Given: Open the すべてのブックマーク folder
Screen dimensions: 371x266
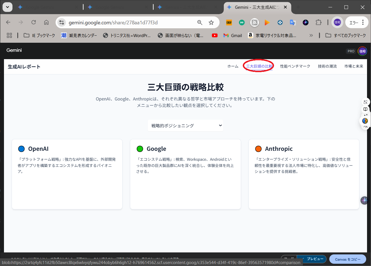Looking at the screenshot, I should (x=346, y=35).
